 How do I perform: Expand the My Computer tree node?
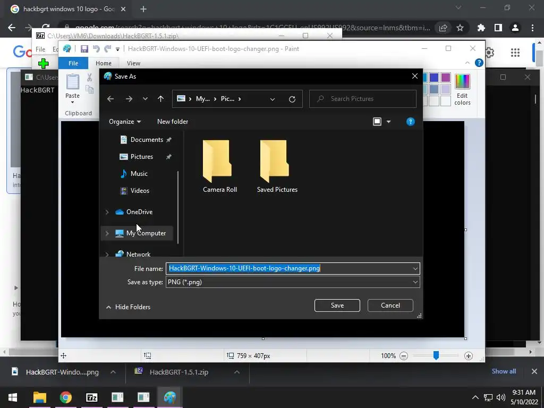pyautogui.click(x=107, y=233)
